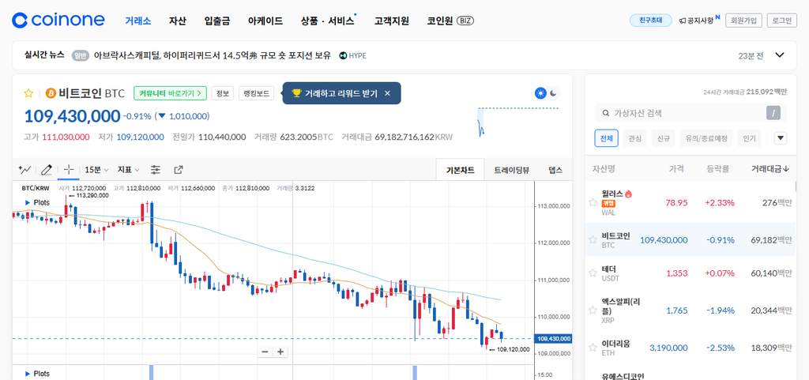Star the 이더리움 ETH row
The height and width of the screenshot is (380, 809).
pyautogui.click(x=593, y=348)
